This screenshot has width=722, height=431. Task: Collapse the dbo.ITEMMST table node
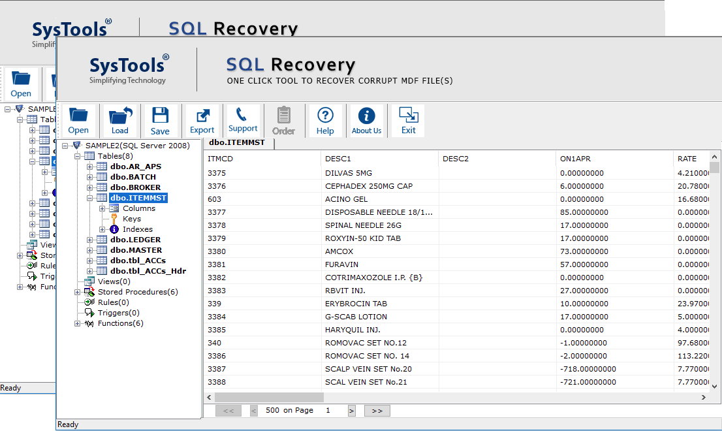pyautogui.click(x=90, y=198)
